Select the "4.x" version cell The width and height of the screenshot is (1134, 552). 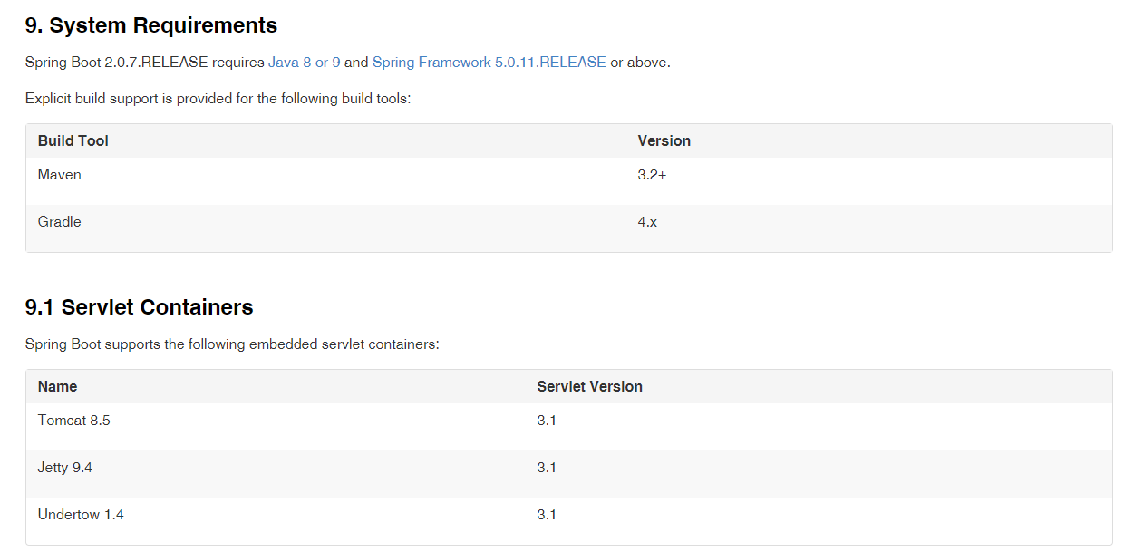click(647, 221)
